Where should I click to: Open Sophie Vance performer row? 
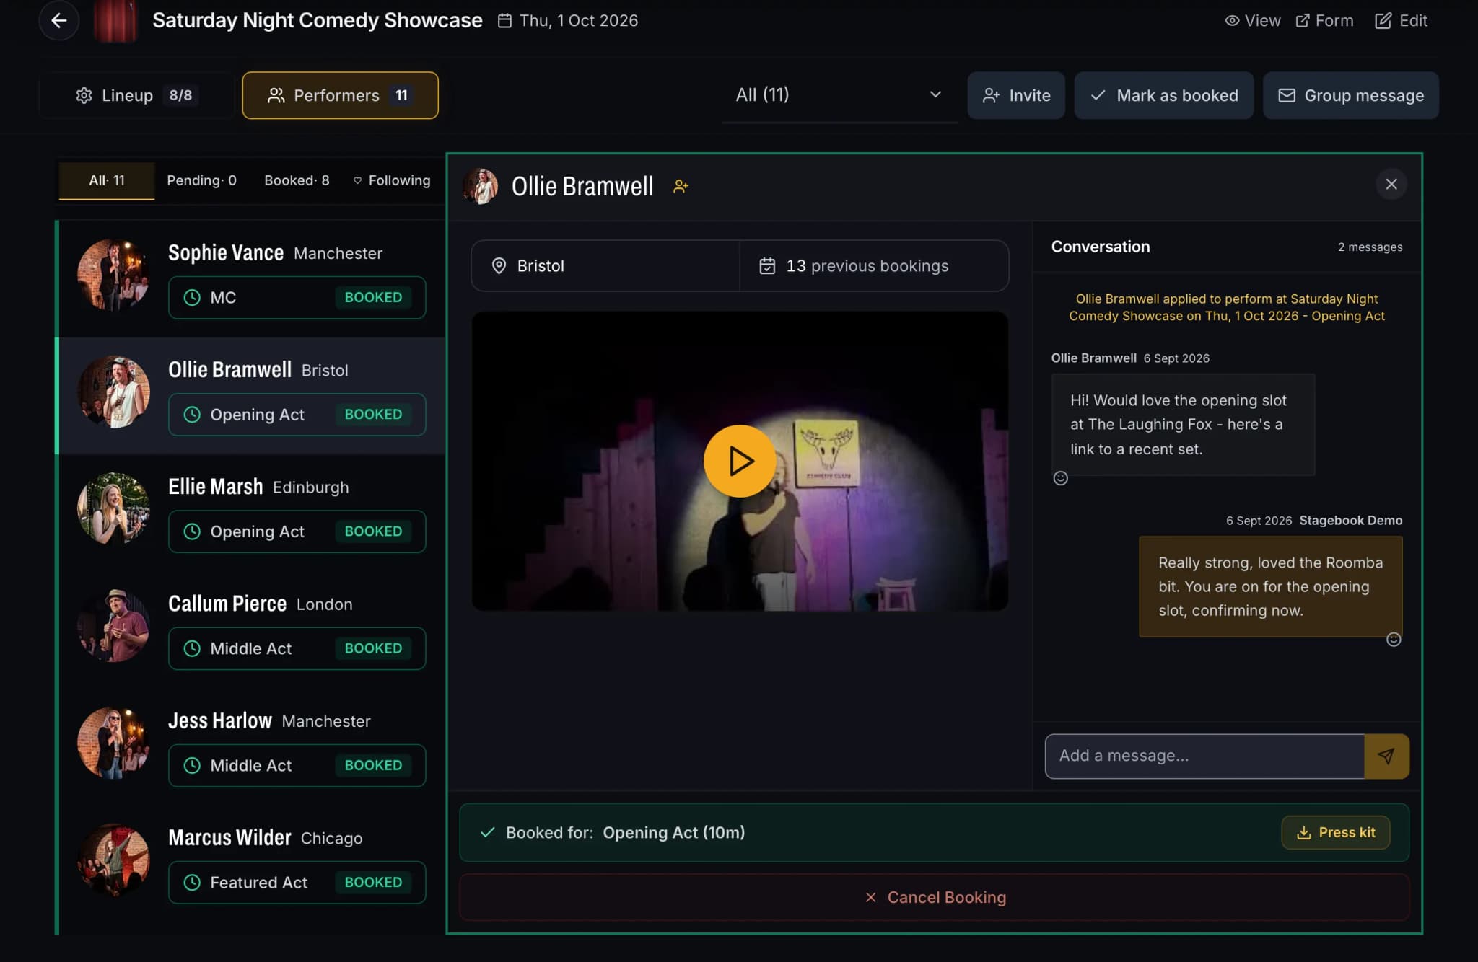pyautogui.click(x=251, y=278)
